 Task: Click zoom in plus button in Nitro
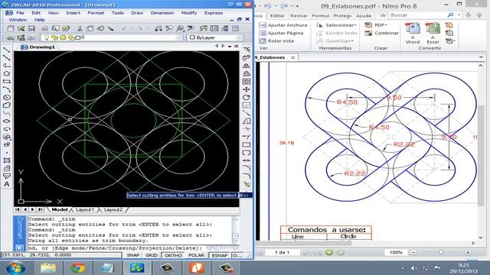click(x=468, y=252)
